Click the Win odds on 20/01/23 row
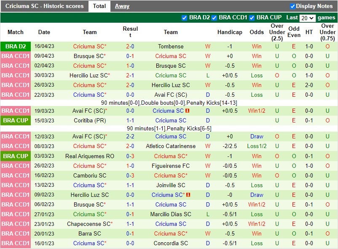338x249 pixels. pos(257,233)
